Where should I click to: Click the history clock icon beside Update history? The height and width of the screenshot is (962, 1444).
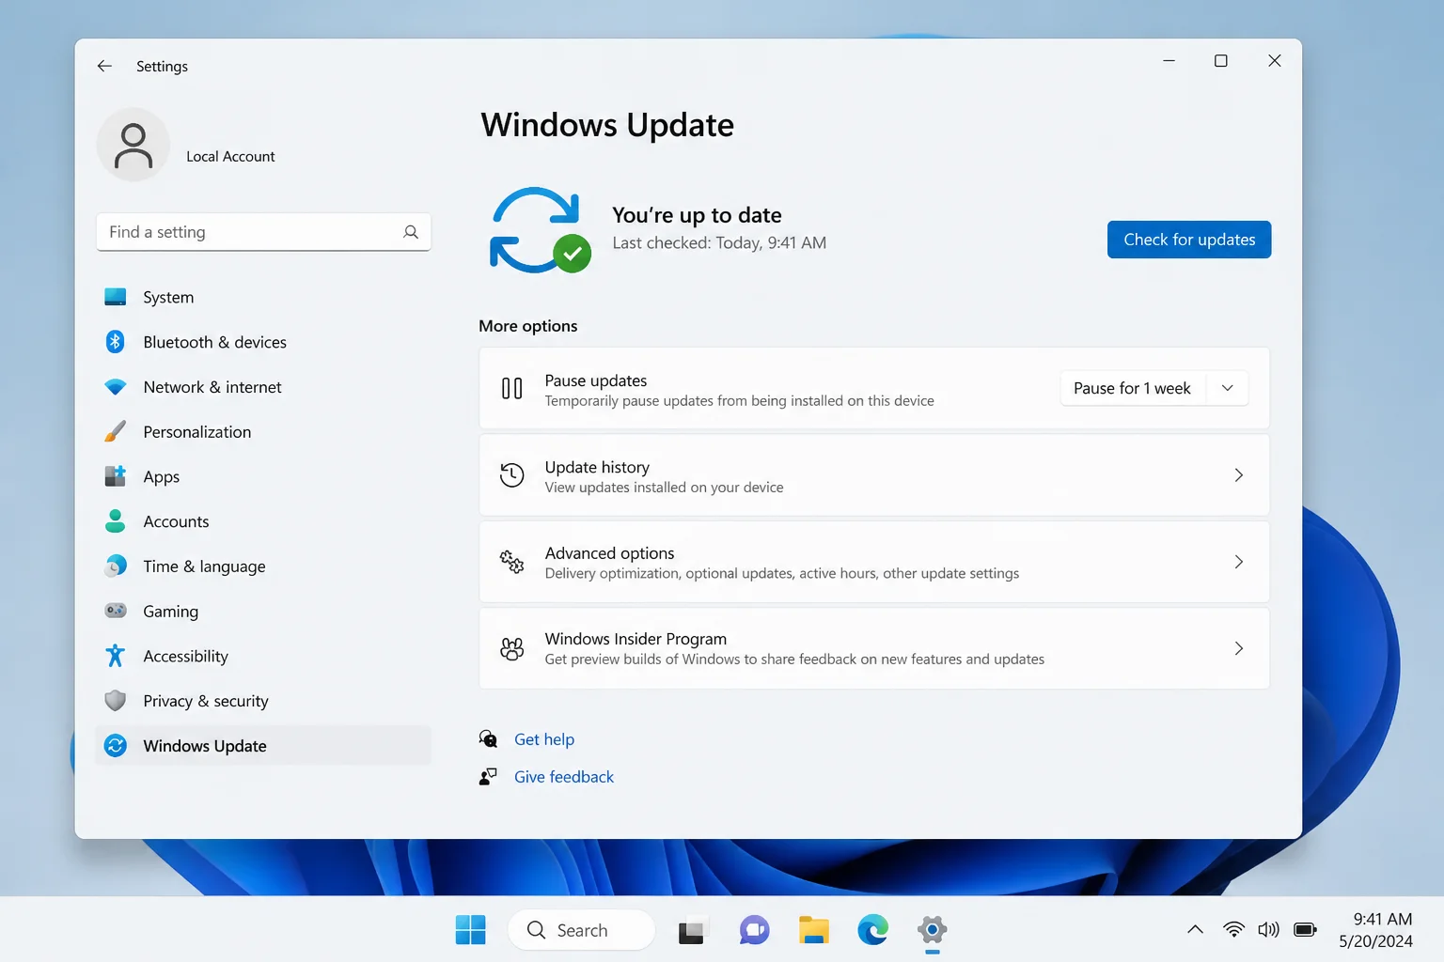[x=512, y=475]
